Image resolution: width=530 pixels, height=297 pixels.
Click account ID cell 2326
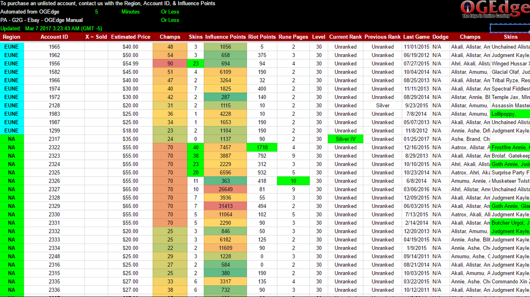(54, 181)
